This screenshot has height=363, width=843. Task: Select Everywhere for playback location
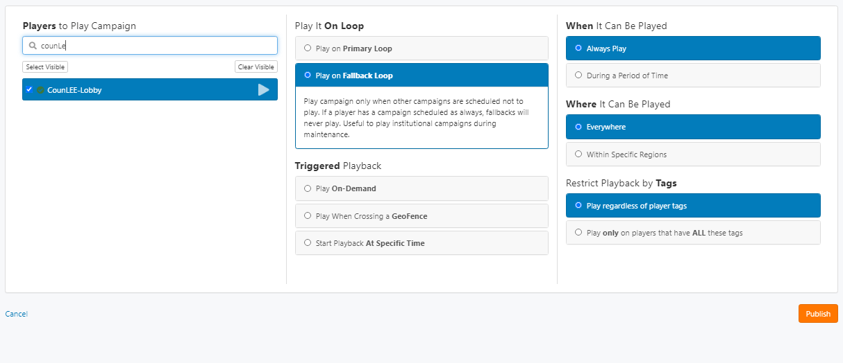(x=693, y=127)
